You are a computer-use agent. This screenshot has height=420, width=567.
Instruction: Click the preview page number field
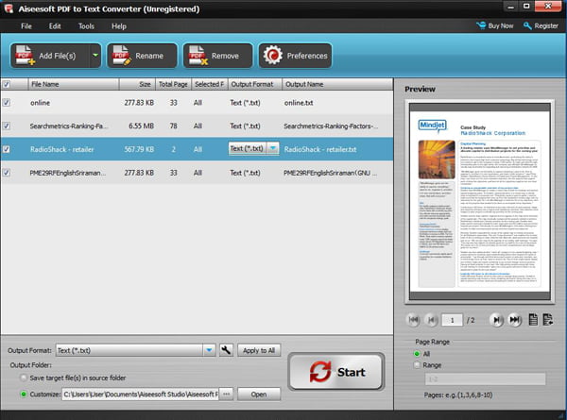(452, 320)
